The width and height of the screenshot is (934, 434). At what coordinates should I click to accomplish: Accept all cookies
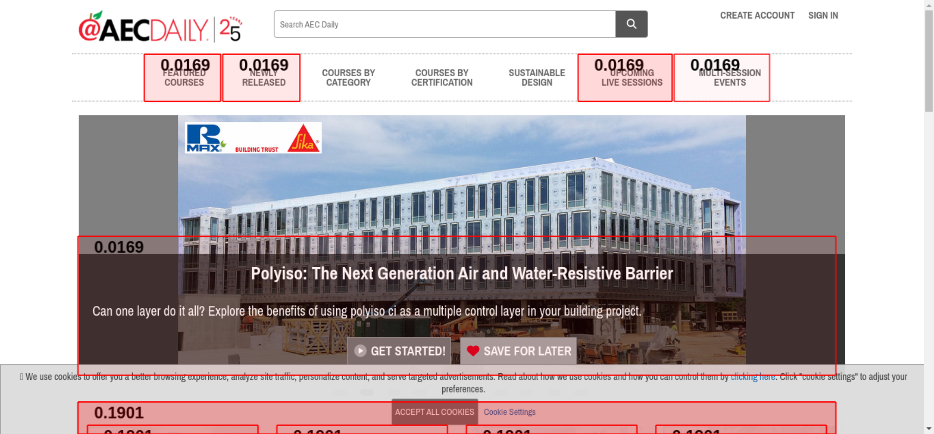click(434, 412)
